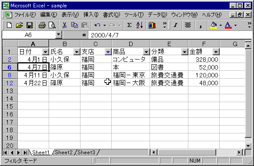This screenshot has width=254, height=166.
Task: Sort ascending with the A-Z icon
Action: click(139, 25)
